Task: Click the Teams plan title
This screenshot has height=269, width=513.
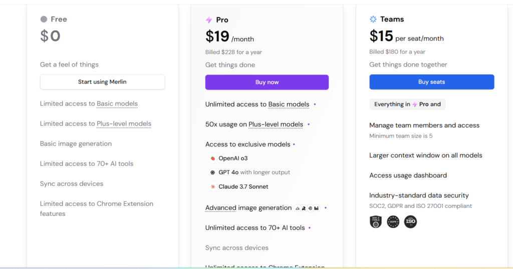Action: click(x=392, y=19)
